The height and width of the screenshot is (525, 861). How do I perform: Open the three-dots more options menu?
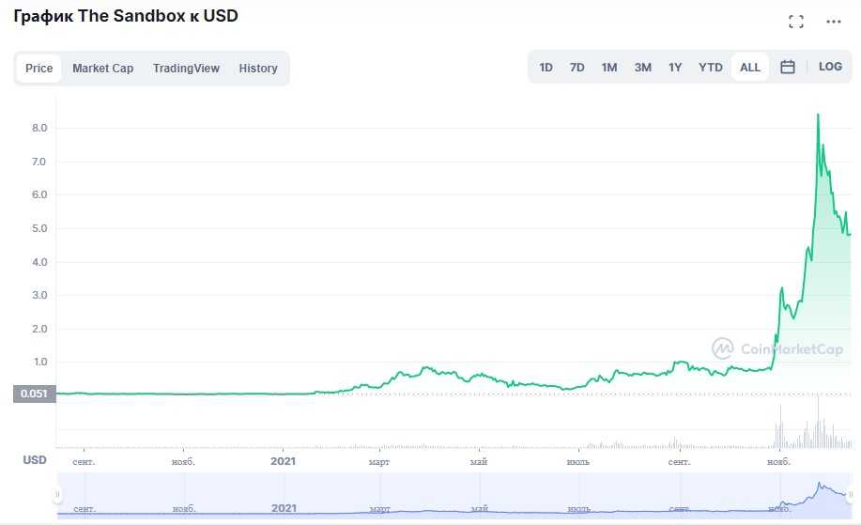834,22
